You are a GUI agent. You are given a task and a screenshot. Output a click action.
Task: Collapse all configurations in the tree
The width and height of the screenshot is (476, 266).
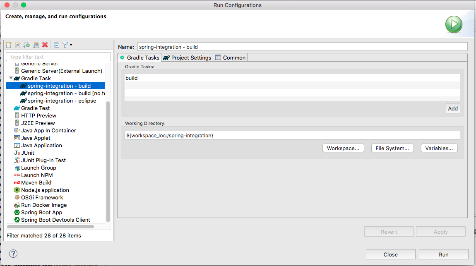tap(56, 45)
